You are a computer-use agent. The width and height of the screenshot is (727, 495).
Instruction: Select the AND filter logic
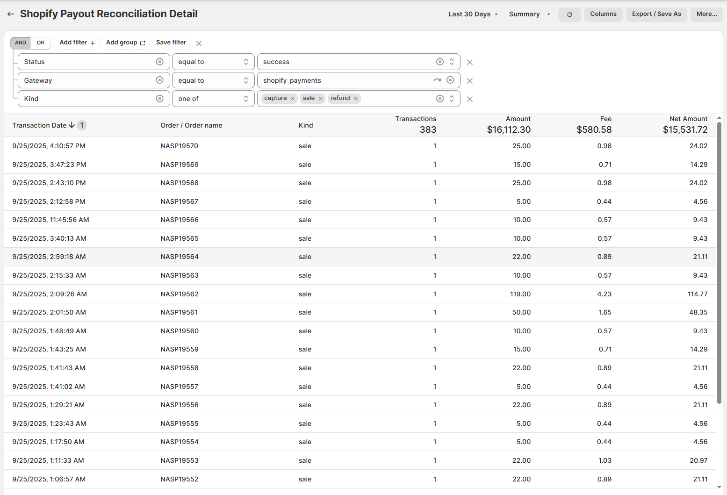point(21,43)
